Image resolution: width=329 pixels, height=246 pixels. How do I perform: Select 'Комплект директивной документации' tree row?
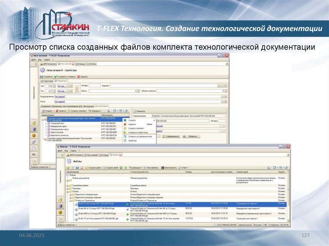(x=70, y=139)
